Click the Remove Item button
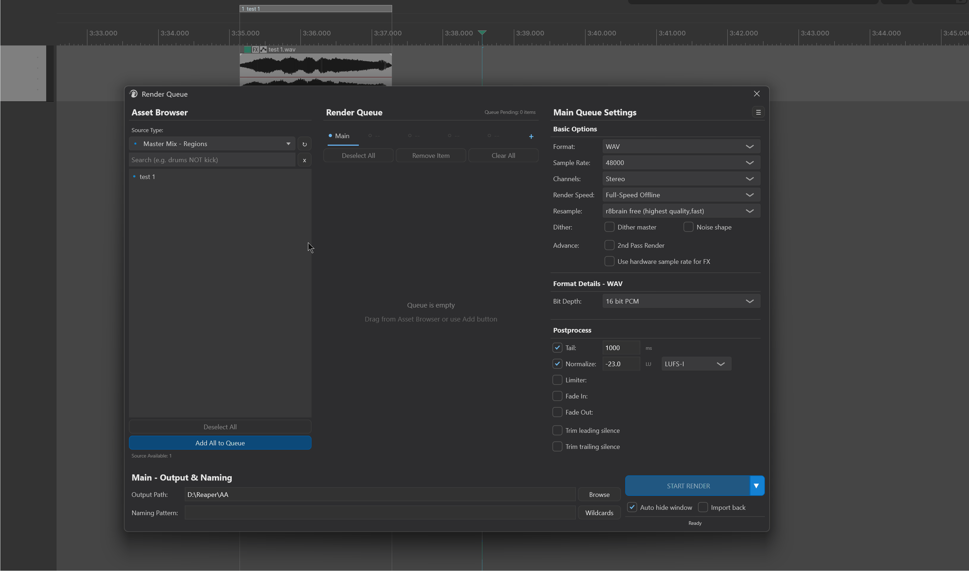Screen dimensions: 969x571 tap(431, 156)
